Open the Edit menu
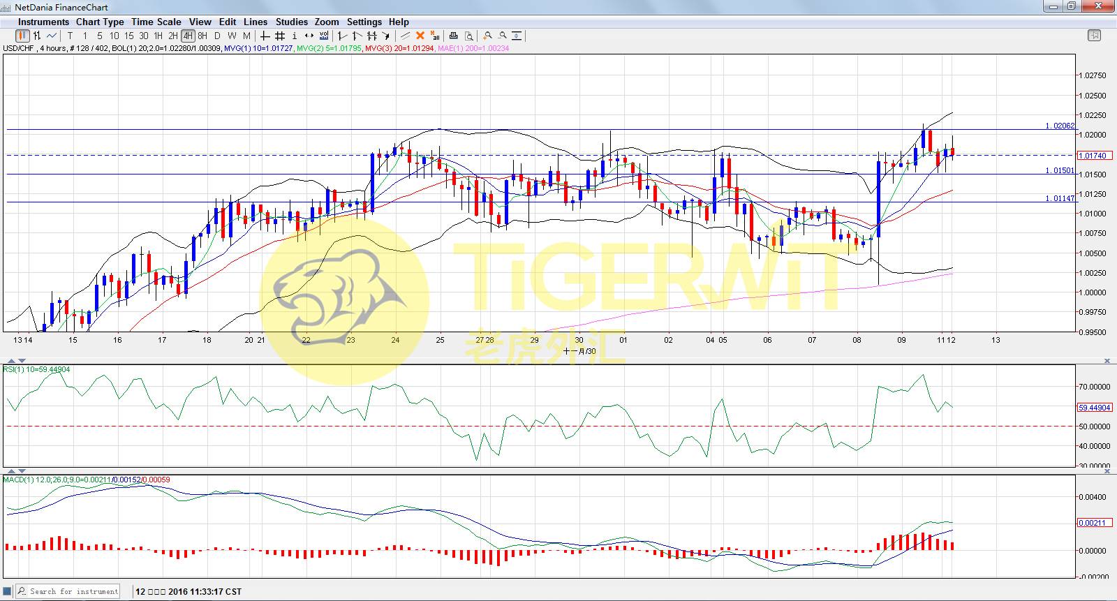 click(228, 22)
